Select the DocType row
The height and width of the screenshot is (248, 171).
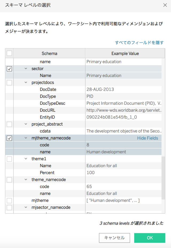point(83,96)
